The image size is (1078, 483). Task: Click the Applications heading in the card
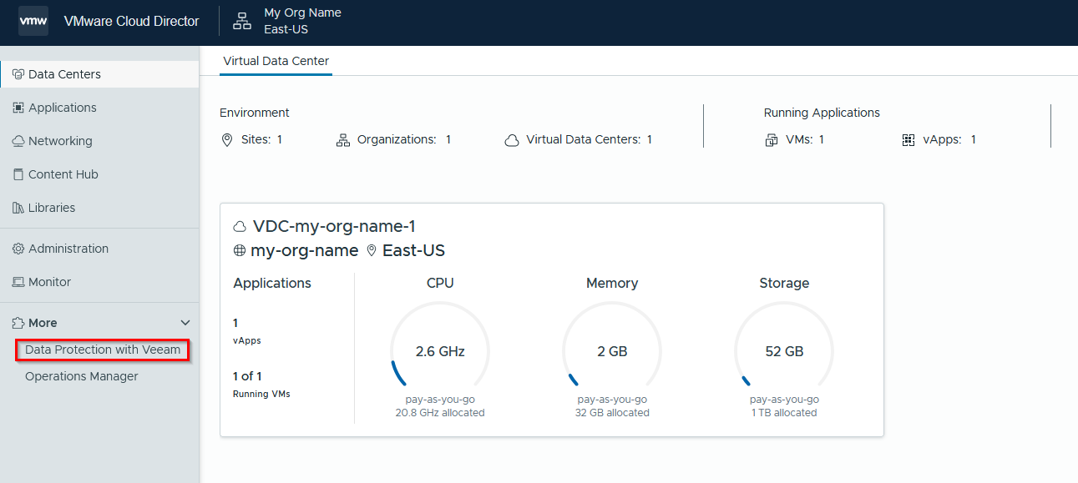coord(272,284)
